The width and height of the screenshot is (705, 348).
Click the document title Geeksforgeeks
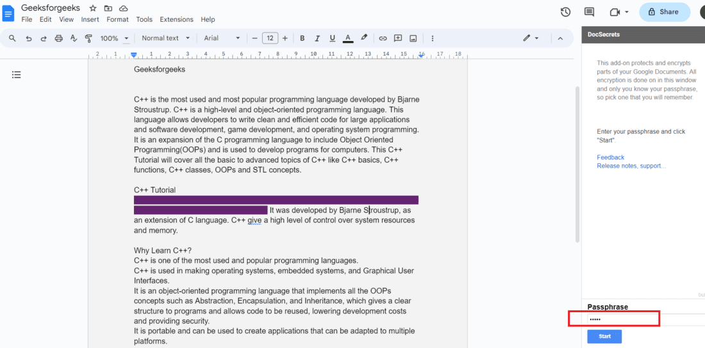pyautogui.click(x=51, y=8)
